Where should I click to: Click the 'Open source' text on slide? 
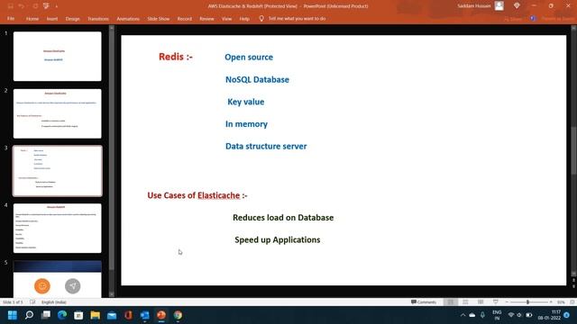249,57
